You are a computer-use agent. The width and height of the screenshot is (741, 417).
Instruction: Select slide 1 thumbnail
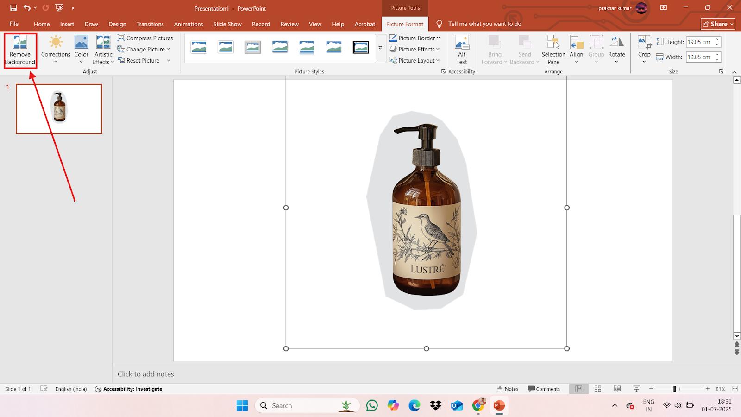(x=59, y=109)
